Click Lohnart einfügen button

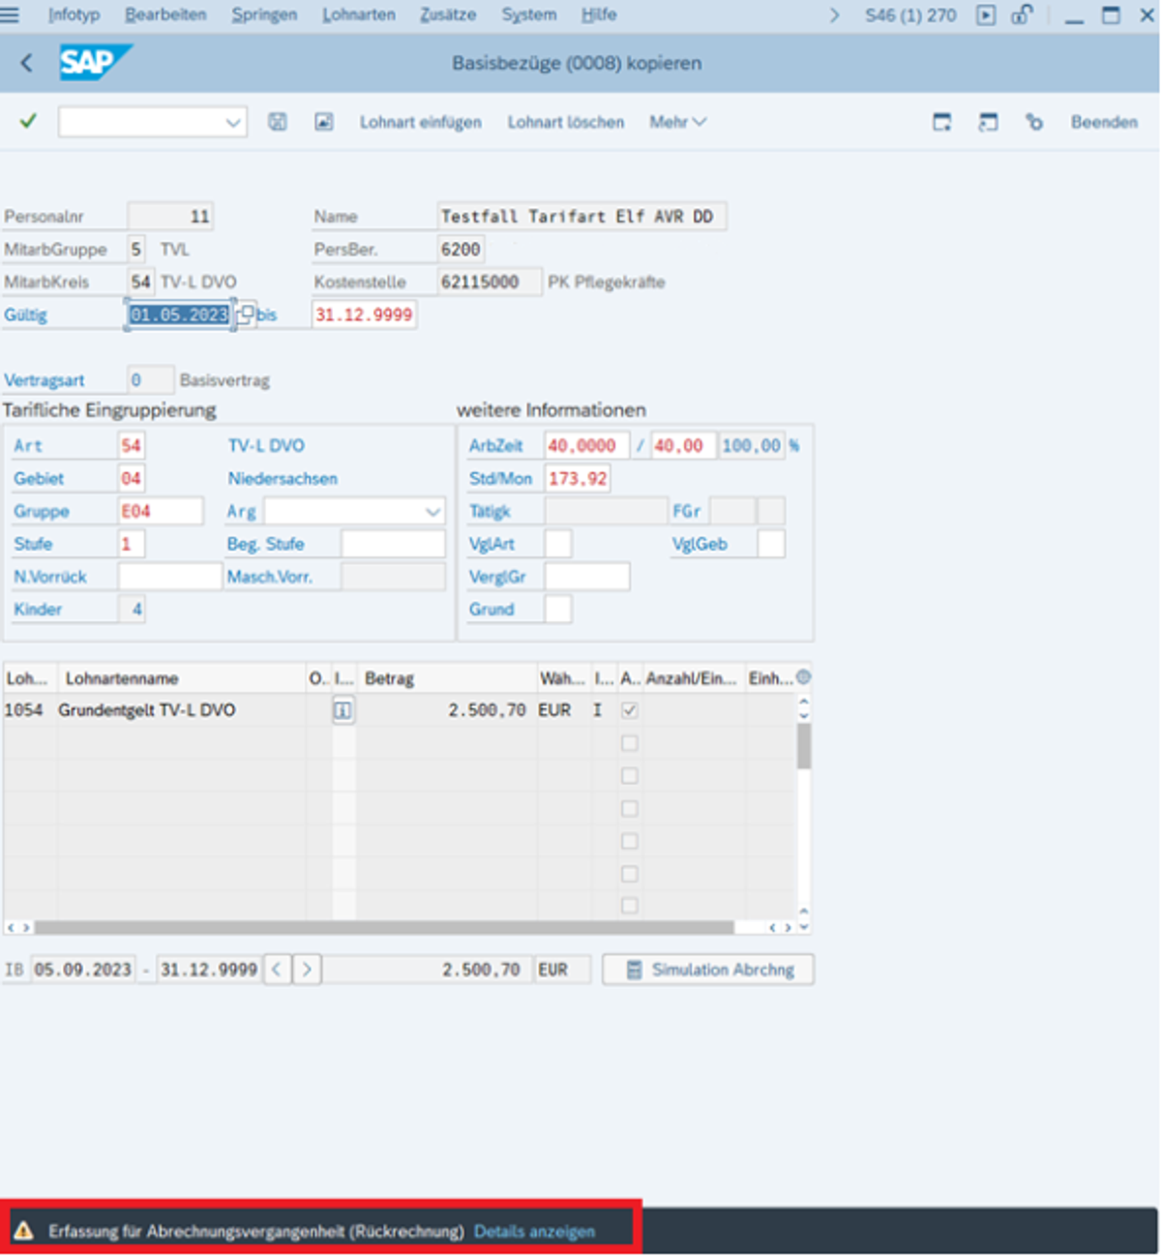[421, 122]
